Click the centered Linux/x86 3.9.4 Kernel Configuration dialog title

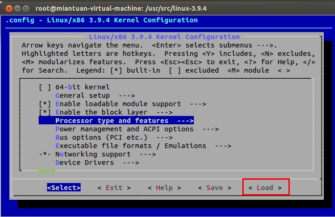click(164, 37)
